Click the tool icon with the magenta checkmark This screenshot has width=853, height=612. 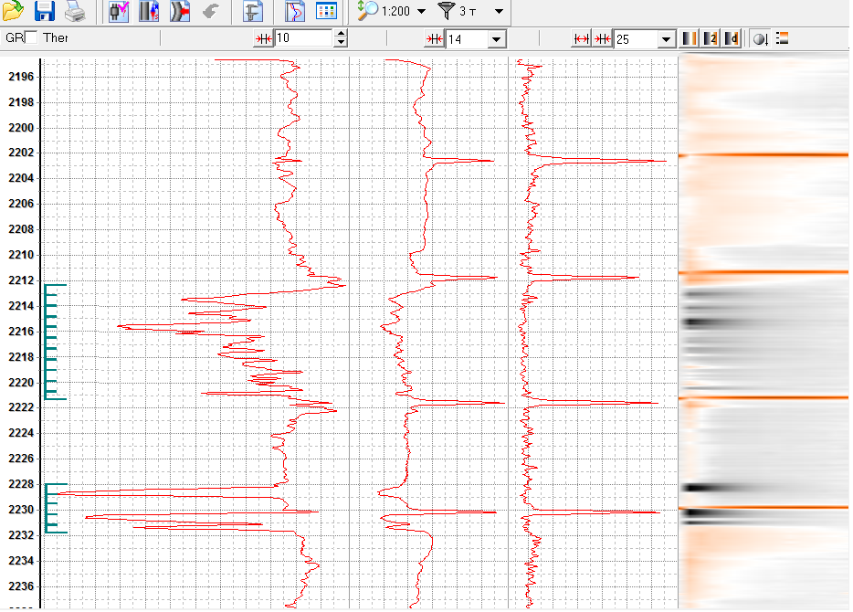click(119, 11)
